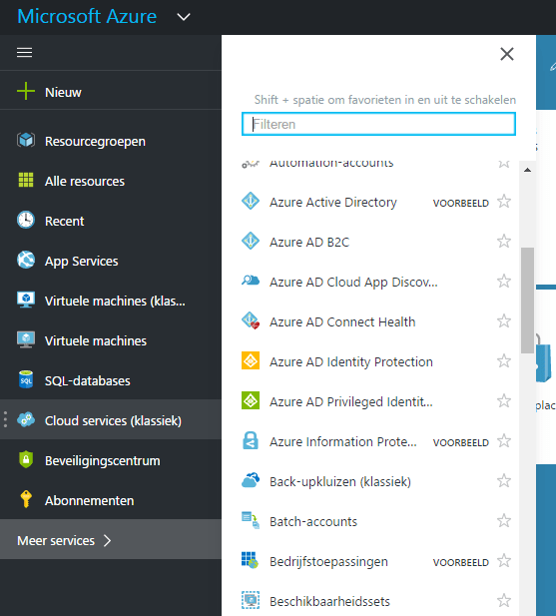Click the Back-upkluizen (klassiek) cloud icon
The width and height of the screenshot is (556, 616).
[x=251, y=480]
